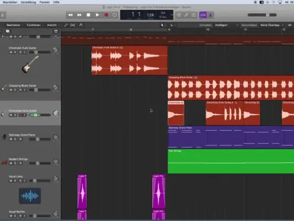
Task: Click bar 10 on the timeline ruler
Action: pos(208,30)
